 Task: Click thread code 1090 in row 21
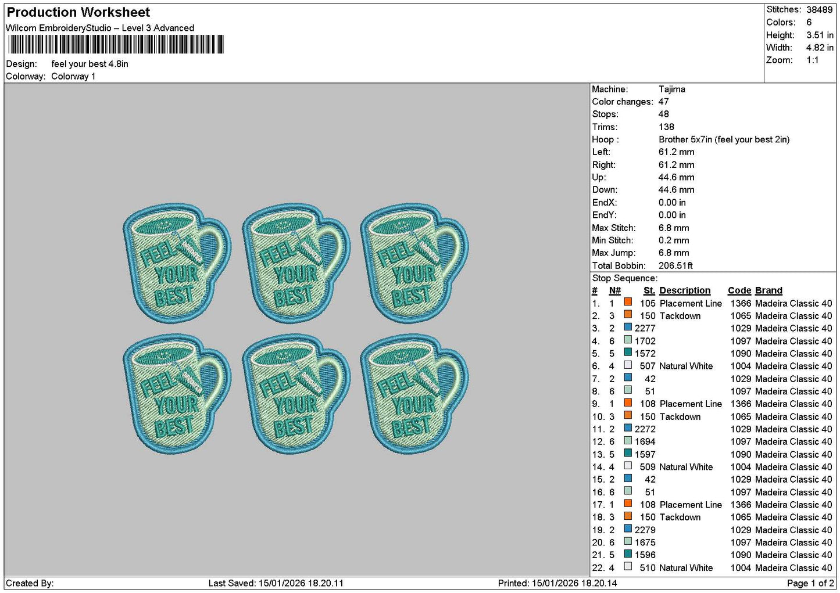pyautogui.click(x=741, y=555)
